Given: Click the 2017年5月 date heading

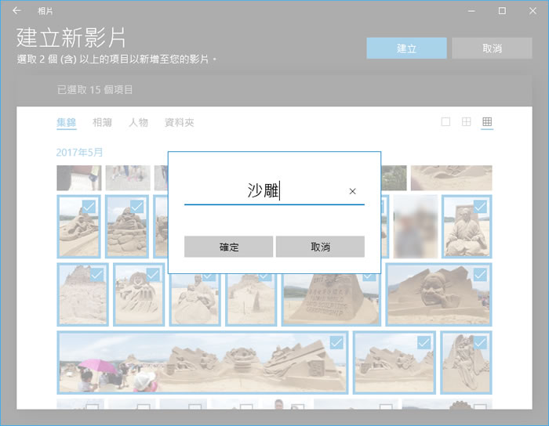Looking at the screenshot, I should pos(79,153).
